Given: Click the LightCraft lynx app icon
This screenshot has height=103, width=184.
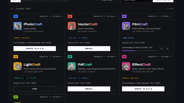Looking at the screenshot, I should (x=18, y=66).
